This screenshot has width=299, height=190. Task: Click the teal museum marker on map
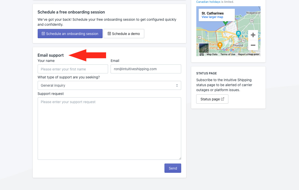238,34
